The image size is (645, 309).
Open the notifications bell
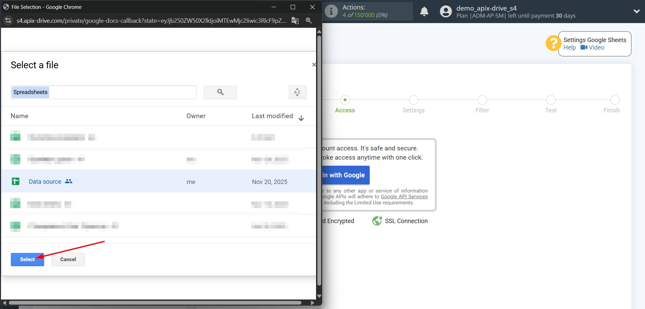424,11
